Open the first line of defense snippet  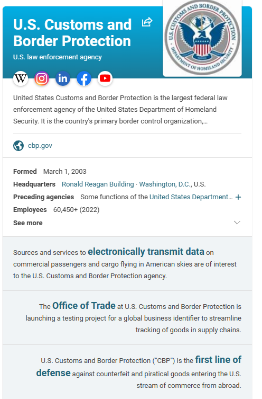[x=139, y=366]
